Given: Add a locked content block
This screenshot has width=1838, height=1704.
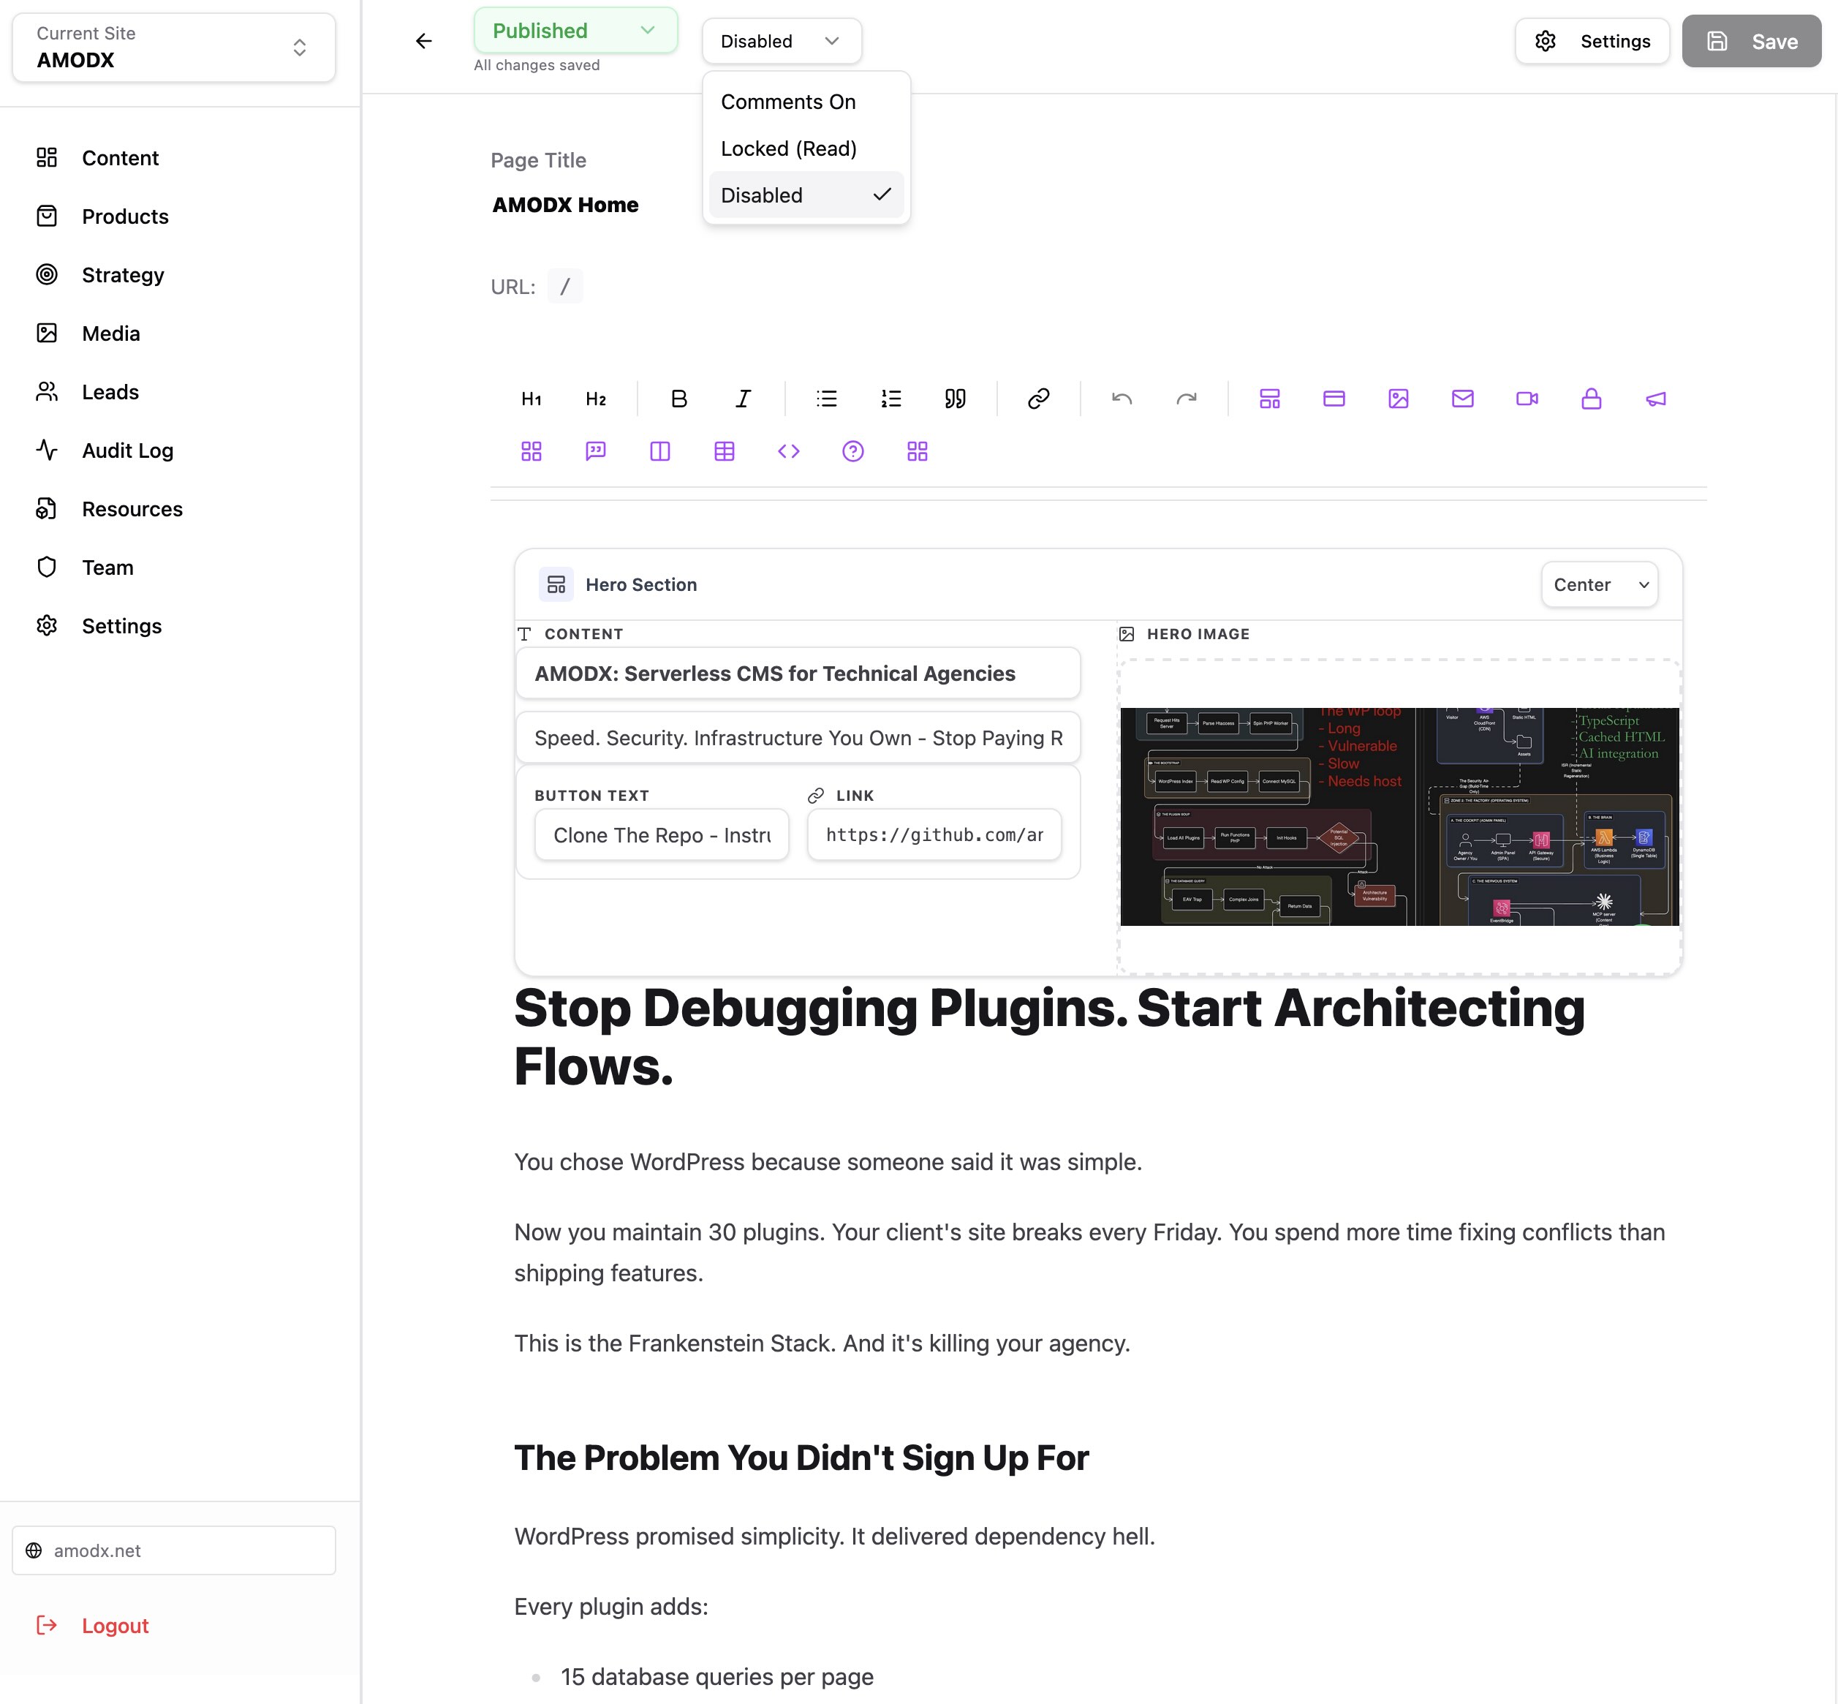Looking at the screenshot, I should coord(1592,399).
